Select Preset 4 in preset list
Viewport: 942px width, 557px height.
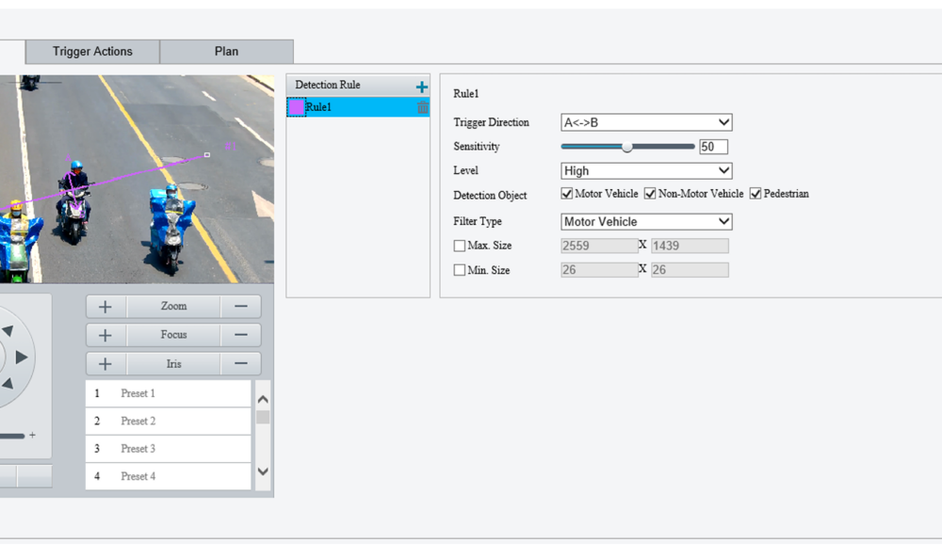[169, 477]
